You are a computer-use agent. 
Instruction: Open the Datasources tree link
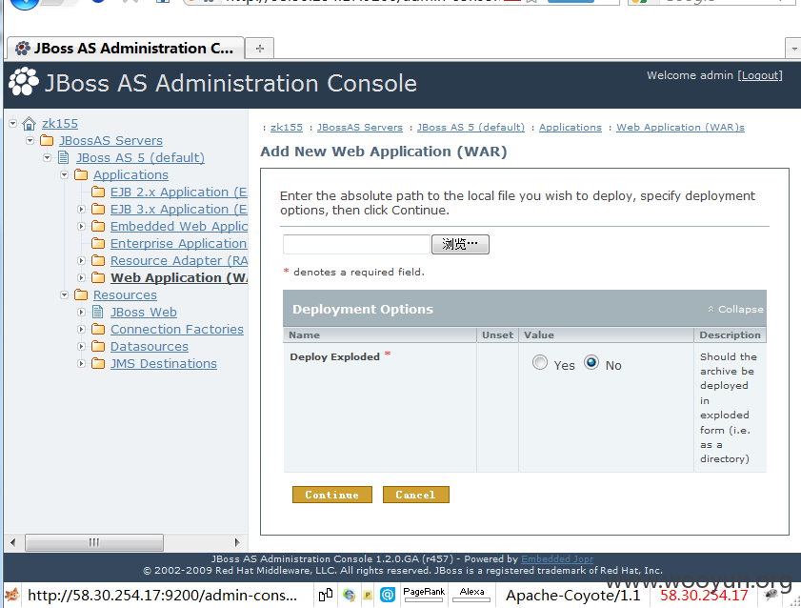coord(150,346)
